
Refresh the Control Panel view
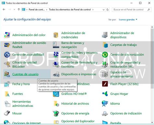(x=108, y=10)
